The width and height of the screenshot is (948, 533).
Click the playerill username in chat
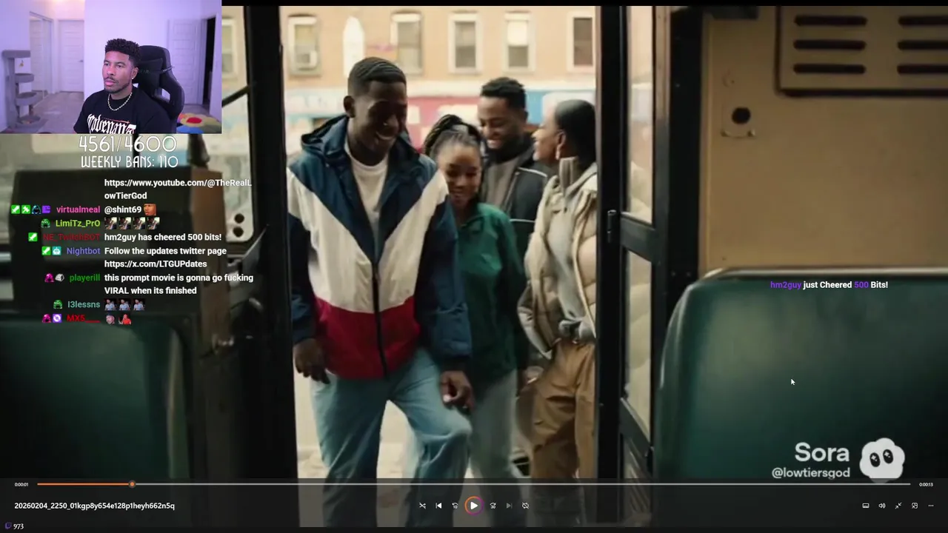coord(84,278)
